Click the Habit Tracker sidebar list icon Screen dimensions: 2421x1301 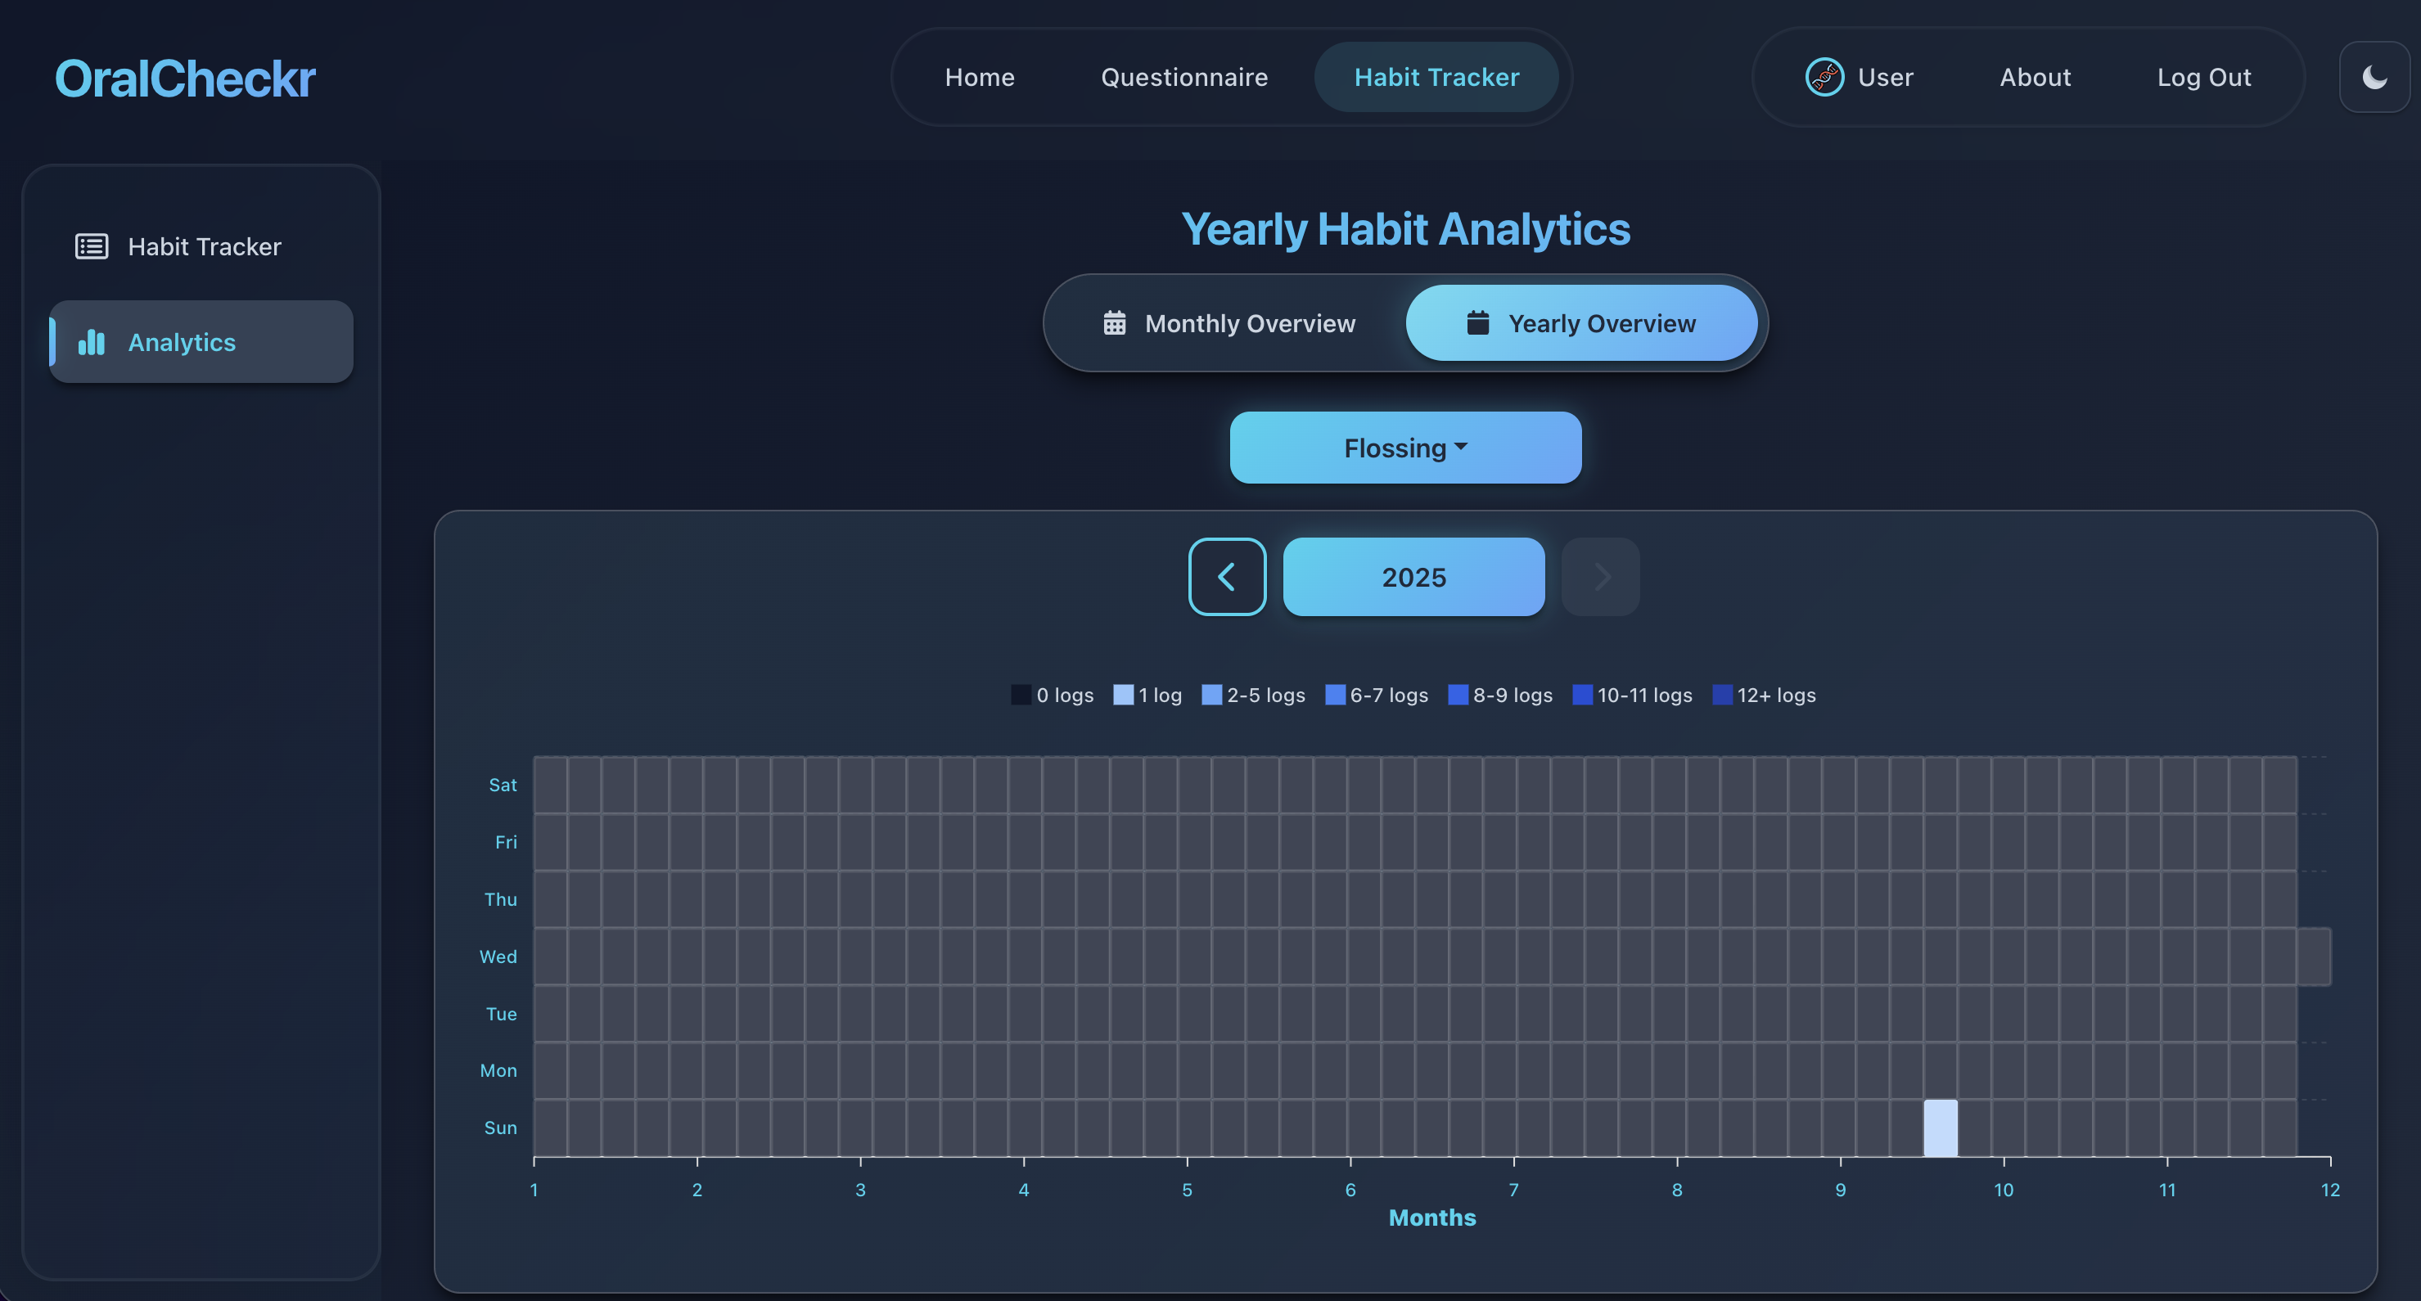coord(91,246)
